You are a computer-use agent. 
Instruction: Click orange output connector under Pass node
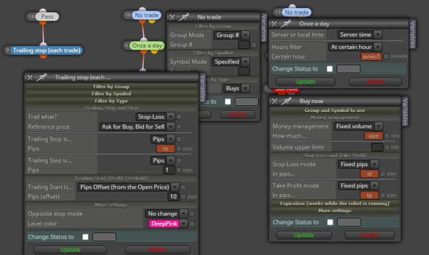pos(43,23)
